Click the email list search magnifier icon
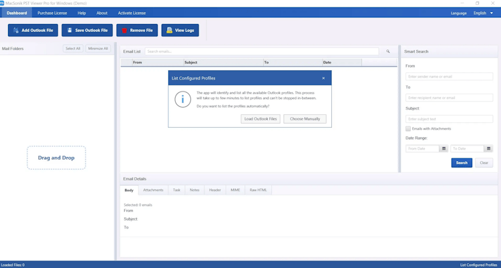Image resolution: width=501 pixels, height=268 pixels. (388, 51)
